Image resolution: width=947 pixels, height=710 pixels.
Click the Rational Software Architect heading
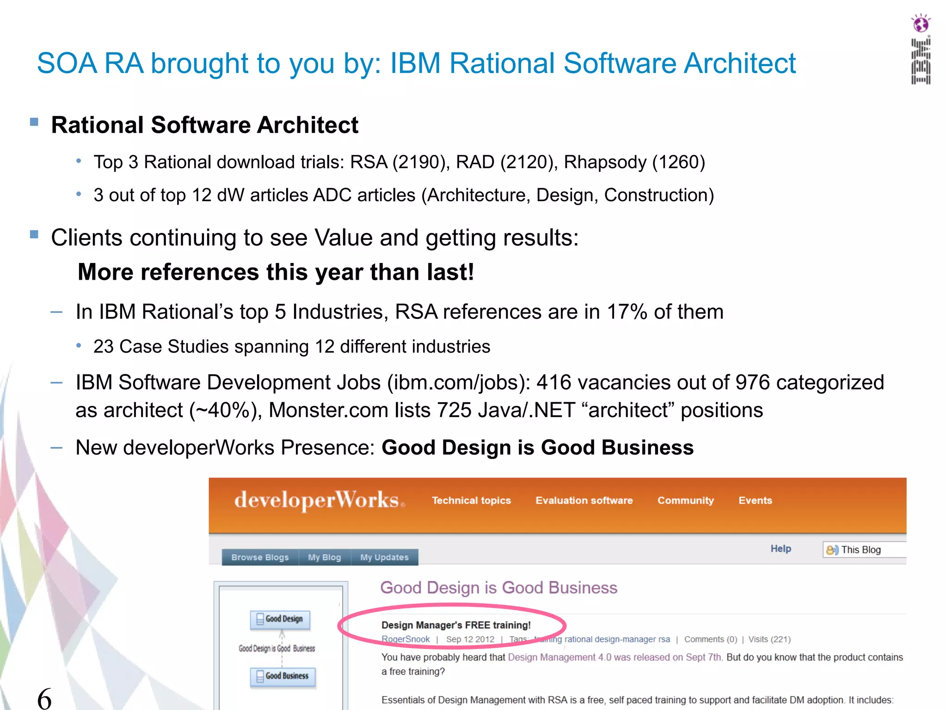click(204, 125)
